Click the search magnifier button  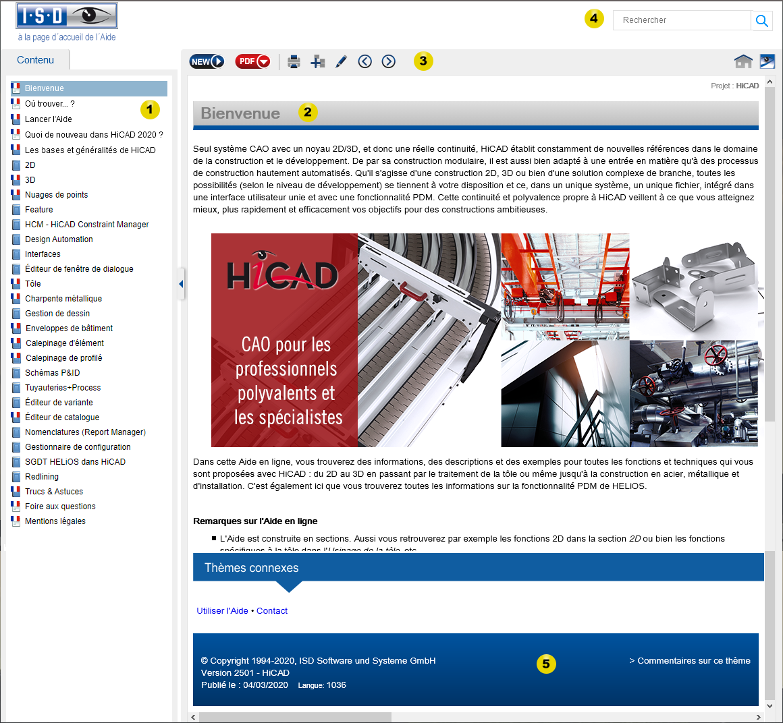tap(761, 20)
